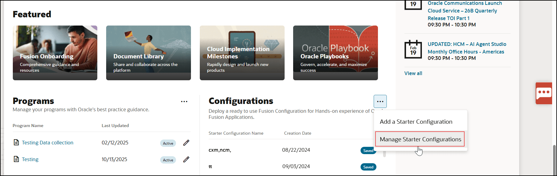
Task: Click the cxm,ncm, configuration name
Action: coord(220,150)
